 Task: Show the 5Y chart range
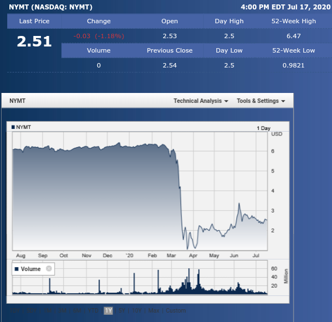point(122,310)
